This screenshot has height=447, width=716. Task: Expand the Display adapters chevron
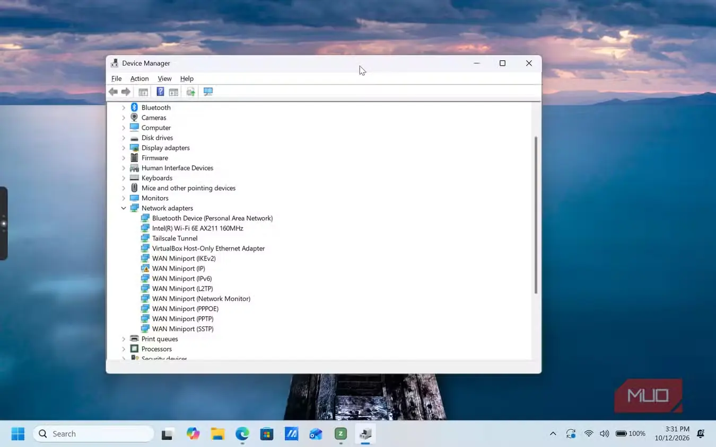124,148
